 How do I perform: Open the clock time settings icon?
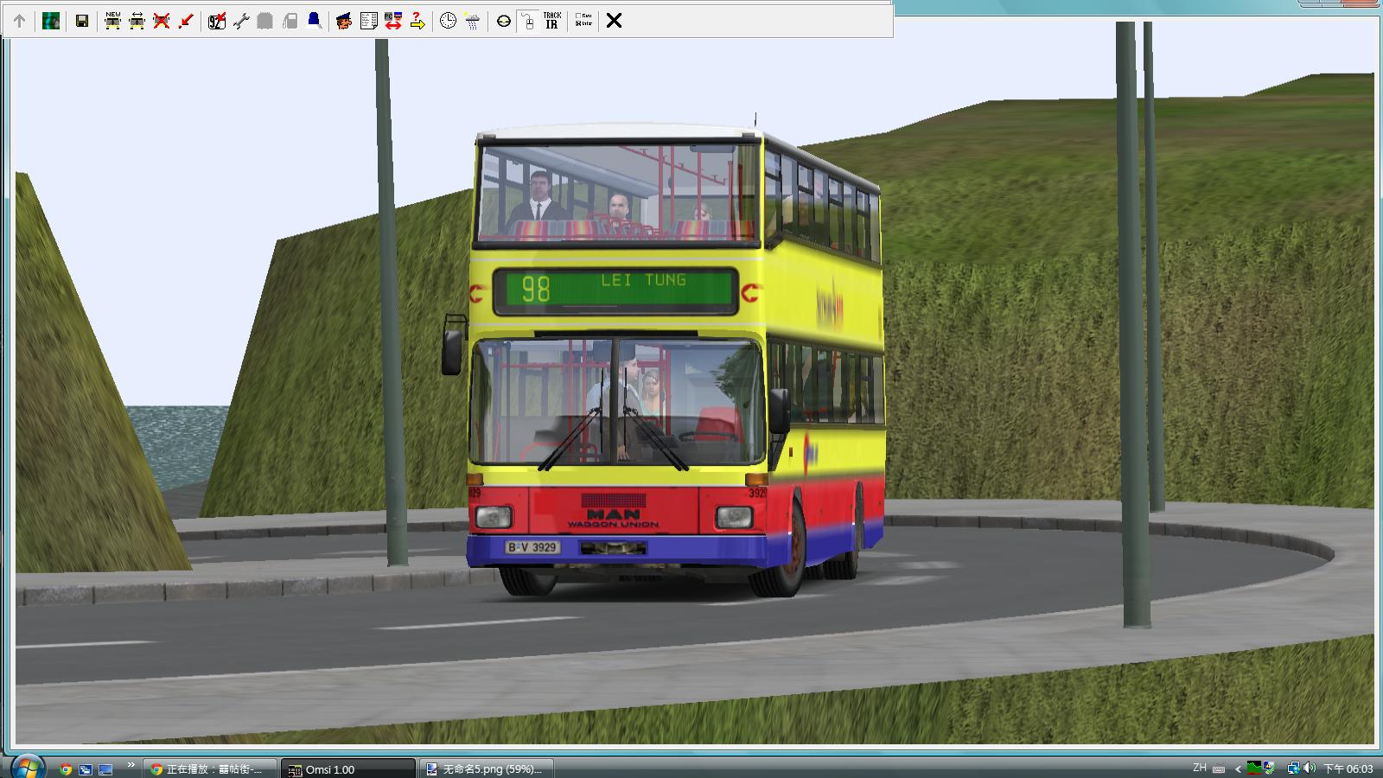click(448, 21)
